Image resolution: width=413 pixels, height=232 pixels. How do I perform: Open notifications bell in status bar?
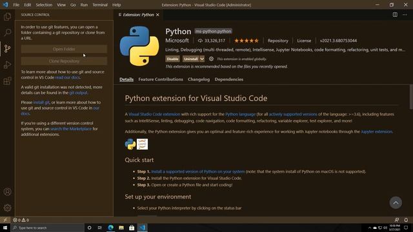pos(406,220)
